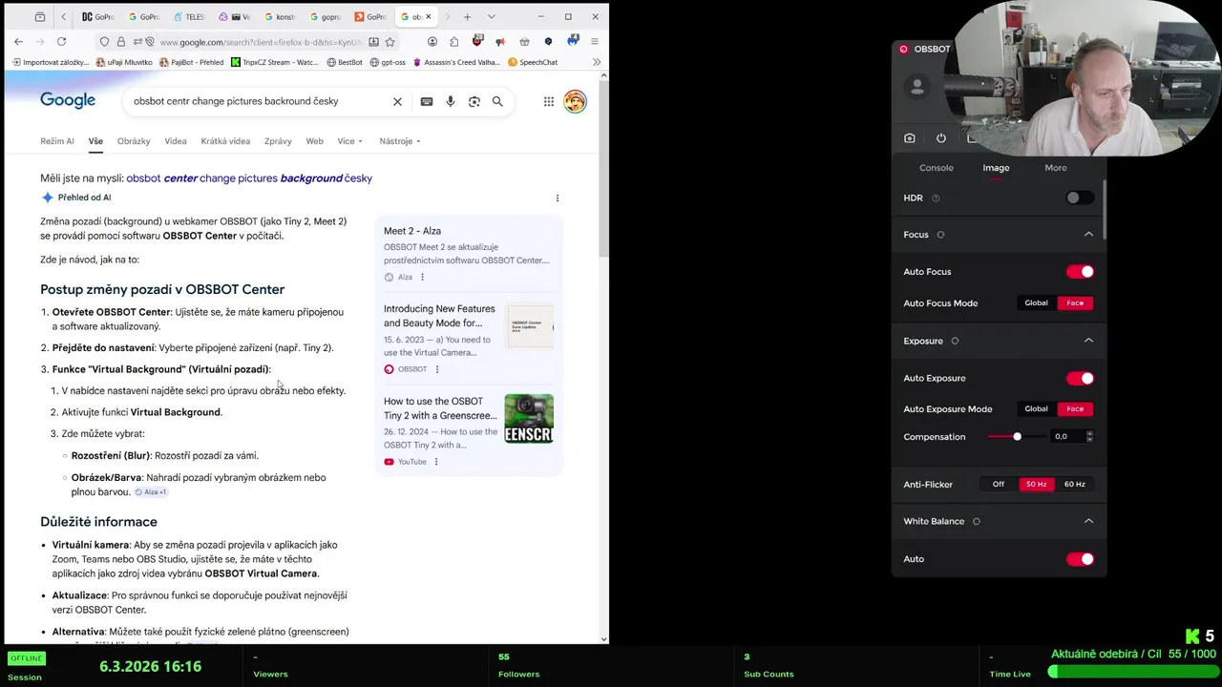Set Auto Exposure Mode to Global
The height and width of the screenshot is (687, 1222).
pos(1036,409)
